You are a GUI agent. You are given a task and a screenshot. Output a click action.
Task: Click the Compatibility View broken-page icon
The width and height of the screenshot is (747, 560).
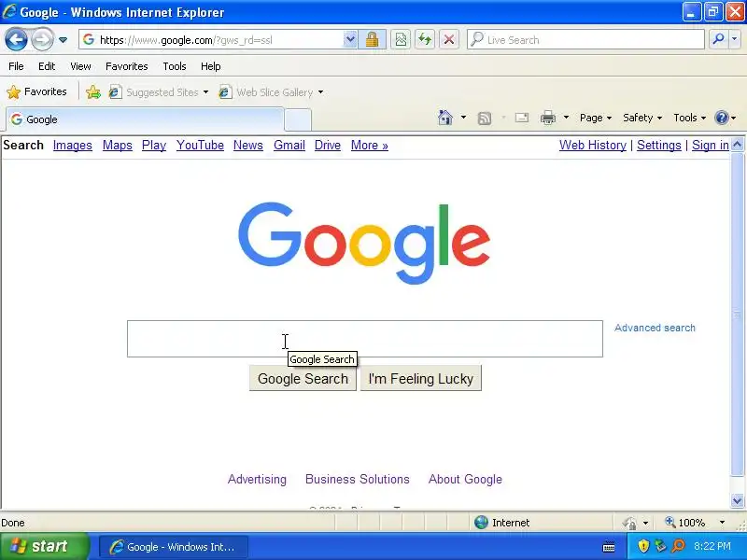point(401,39)
